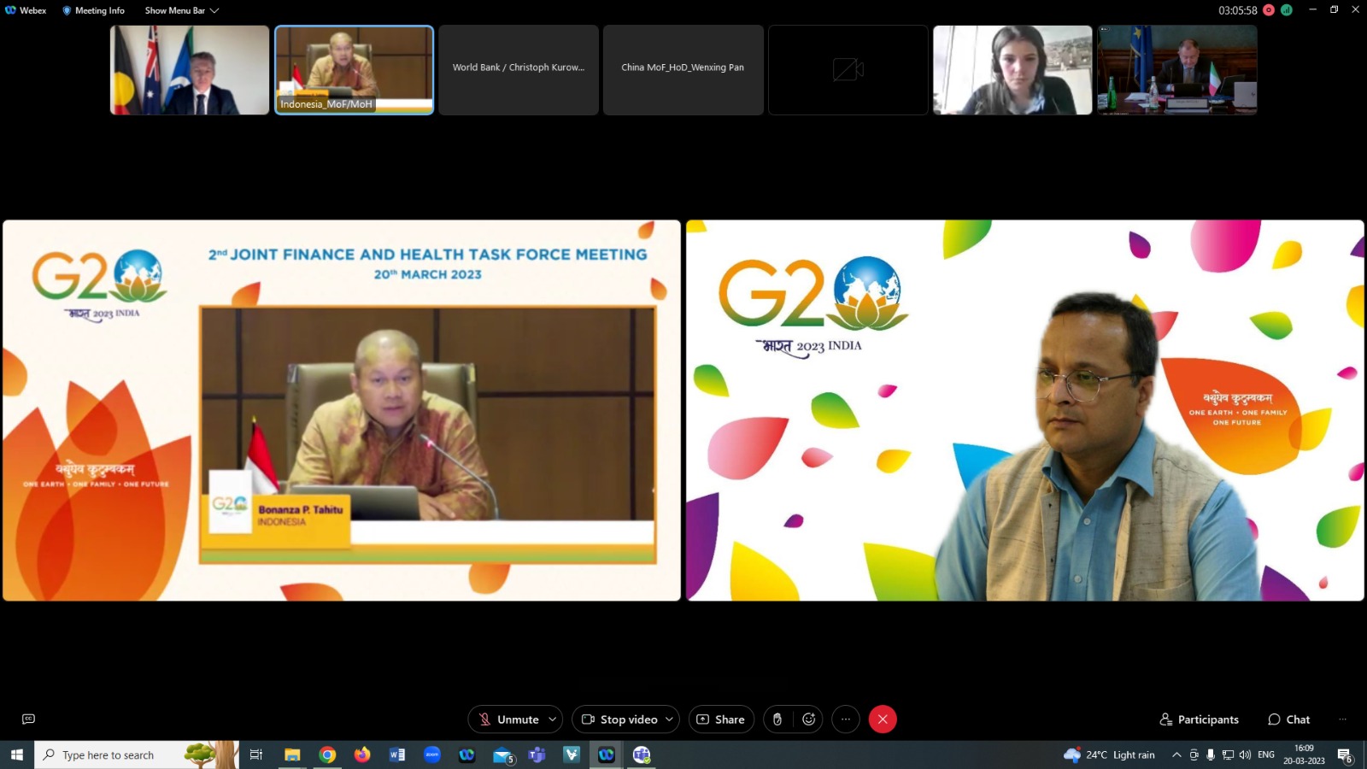Stop video camera
Viewport: 1367px width, 769px height.
coord(619,719)
